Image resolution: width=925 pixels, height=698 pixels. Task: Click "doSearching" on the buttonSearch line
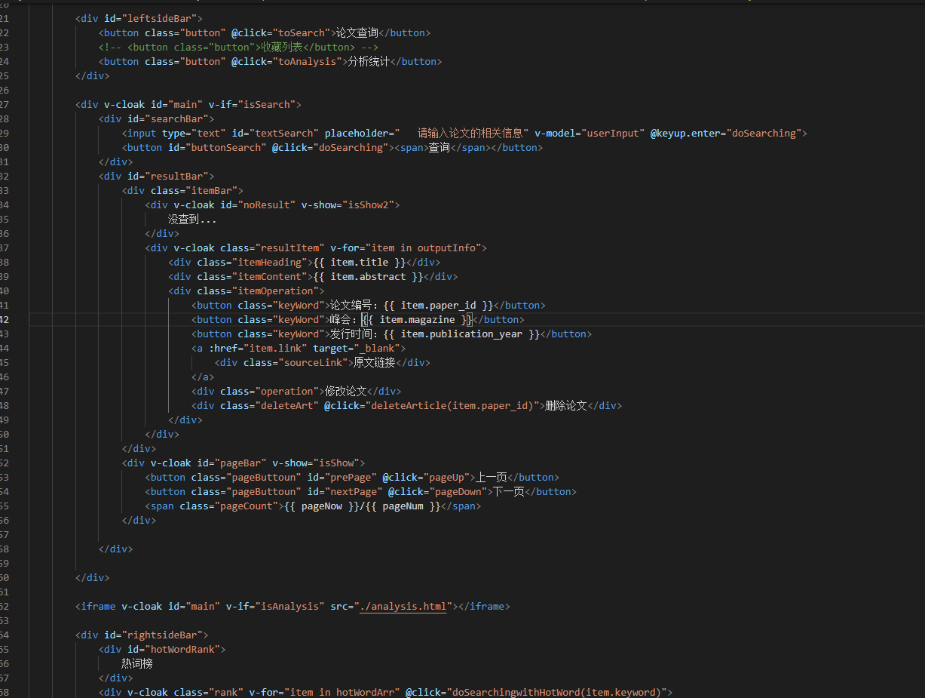(351, 147)
